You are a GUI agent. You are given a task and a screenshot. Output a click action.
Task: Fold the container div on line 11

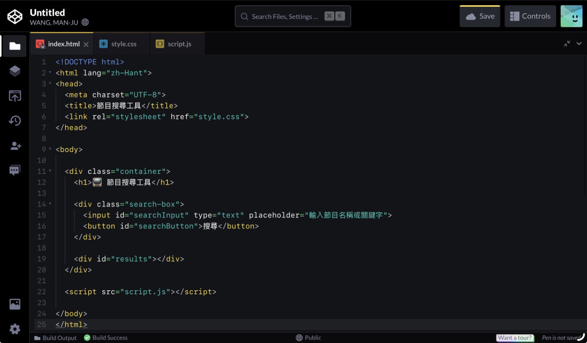50,171
